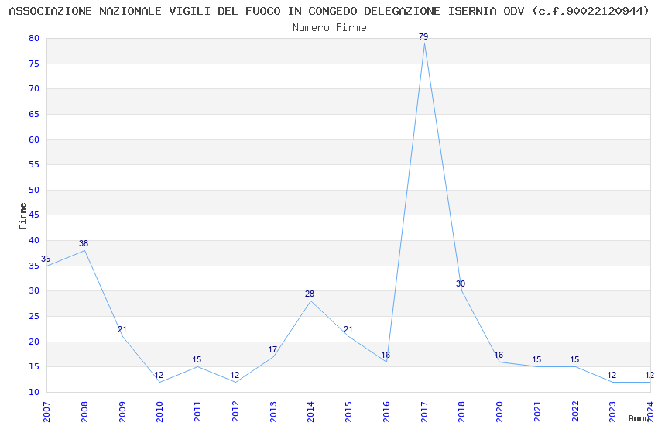This screenshot has height=426, width=658.
Task: Click the chart title mentioning ISERNIA ODV
Action: (329, 11)
